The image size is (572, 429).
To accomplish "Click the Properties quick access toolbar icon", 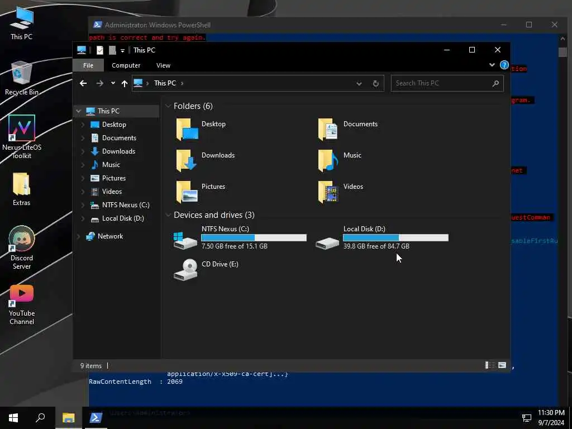I will (x=99, y=50).
